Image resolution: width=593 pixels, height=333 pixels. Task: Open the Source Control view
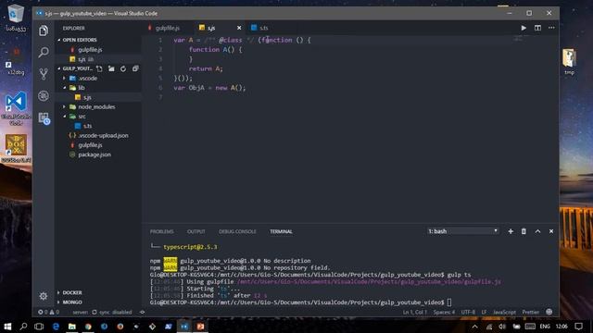pyautogui.click(x=44, y=74)
